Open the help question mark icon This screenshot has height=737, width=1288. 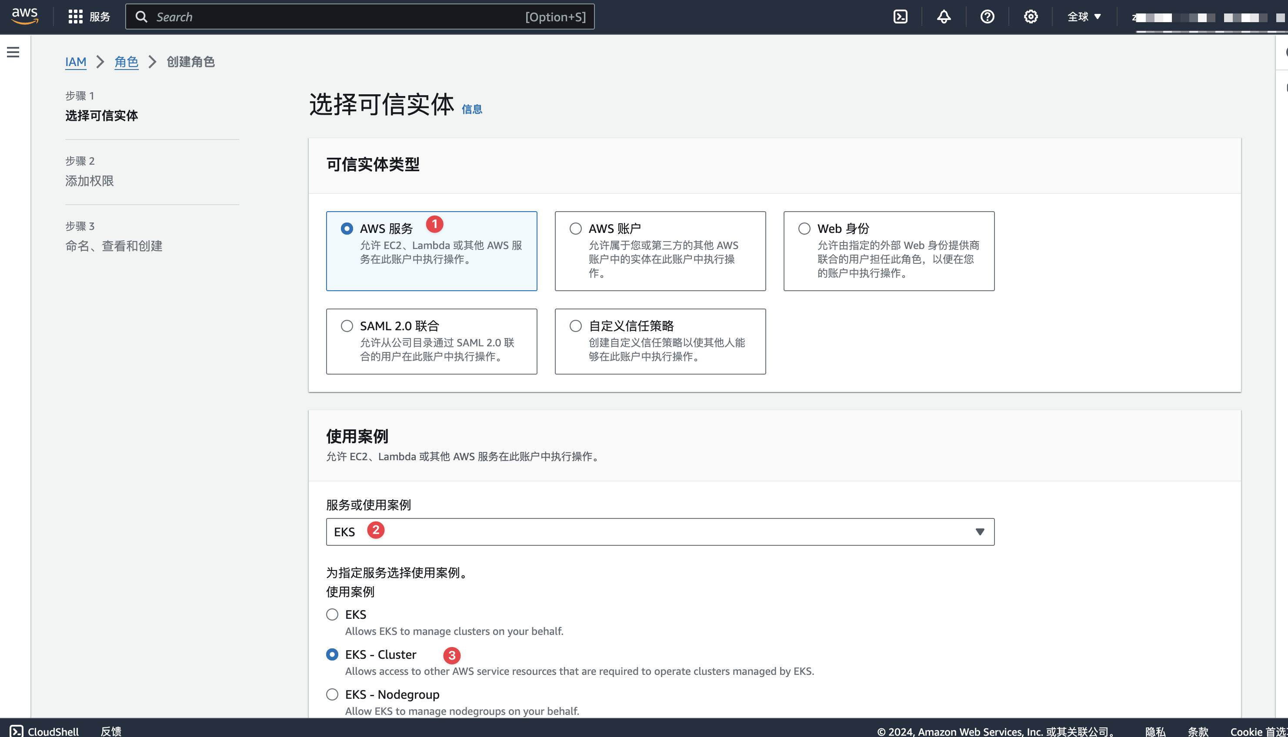coord(987,17)
